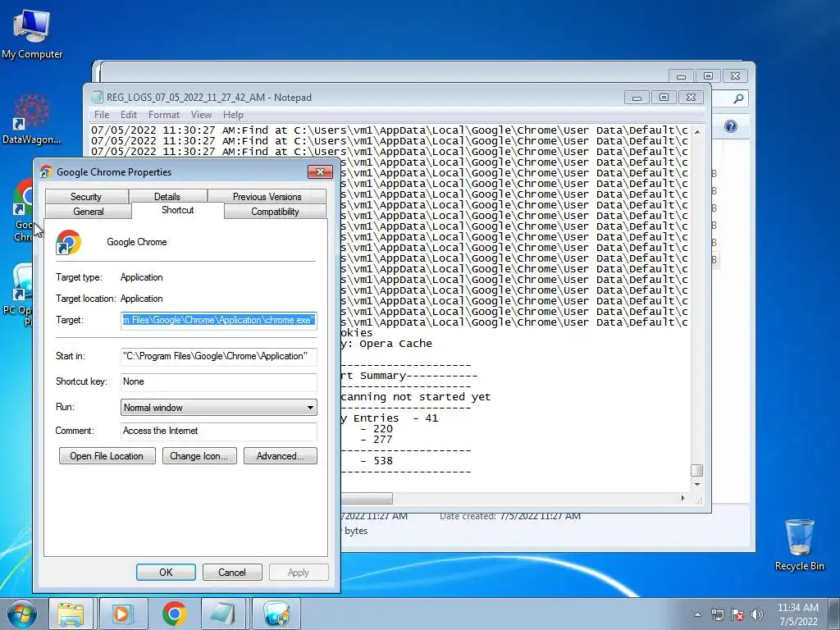Switch to Chrome in the taskbar
This screenshot has width=840, height=630.
(174, 614)
